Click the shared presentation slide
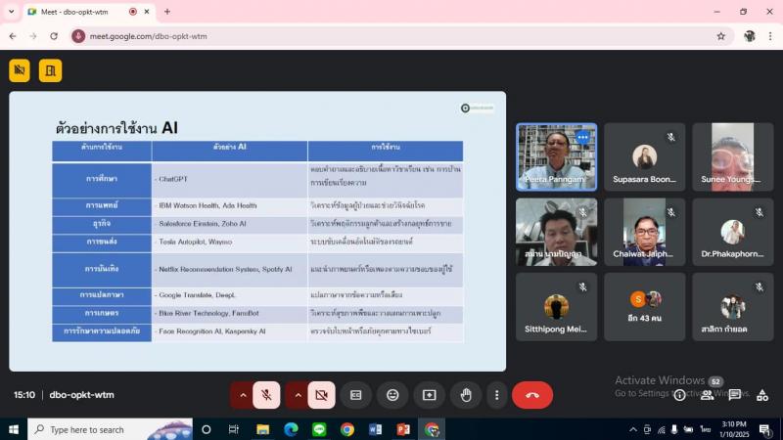Image resolution: width=783 pixels, height=440 pixels. pos(257,231)
